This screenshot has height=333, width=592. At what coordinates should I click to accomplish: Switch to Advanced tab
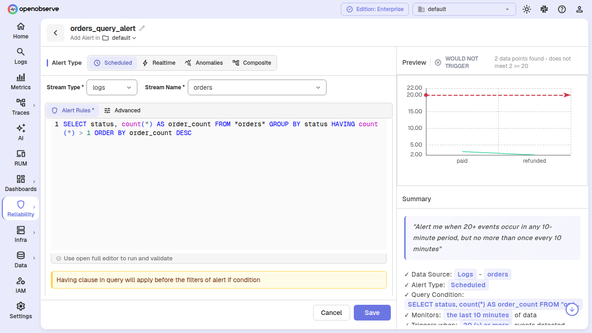(122, 111)
